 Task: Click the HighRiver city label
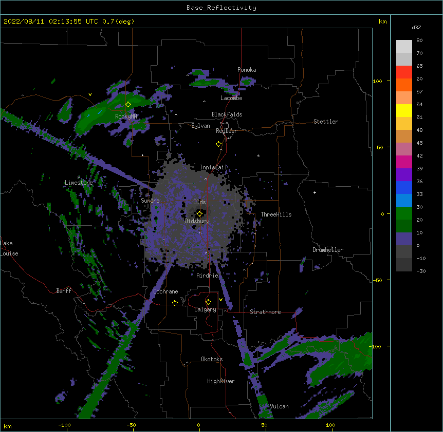221,381
